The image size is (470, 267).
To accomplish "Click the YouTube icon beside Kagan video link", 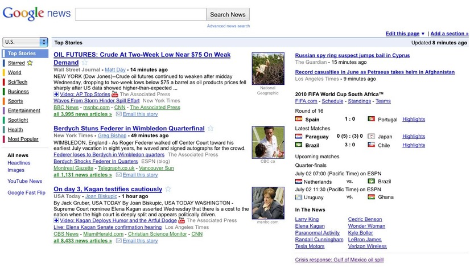I will [182, 220].
